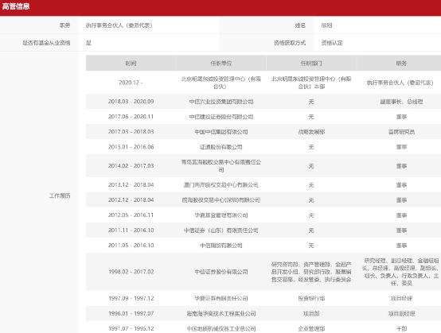441x333 pixels.
Task: Click department '企业管理部'
Action: pyautogui.click(x=311, y=328)
